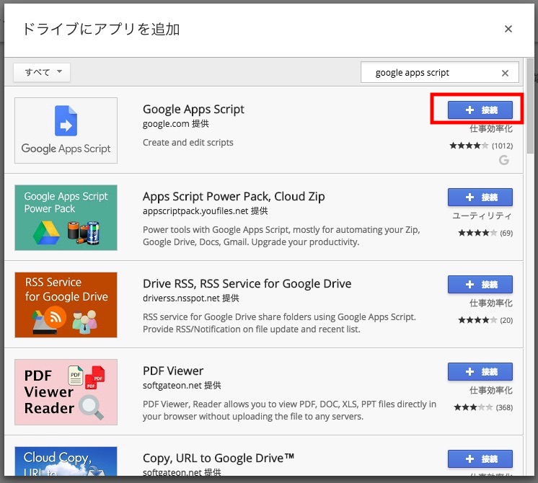Viewport: 538px width, 483px height.
Task: Click 仕事効率化 label under PDF Viewer
Action: tap(491, 391)
